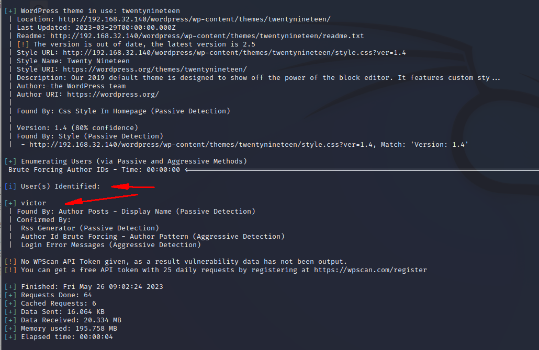The width and height of the screenshot is (539, 350).
Task: Click the [+] marker before Enumerating Users
Action: click(10, 161)
